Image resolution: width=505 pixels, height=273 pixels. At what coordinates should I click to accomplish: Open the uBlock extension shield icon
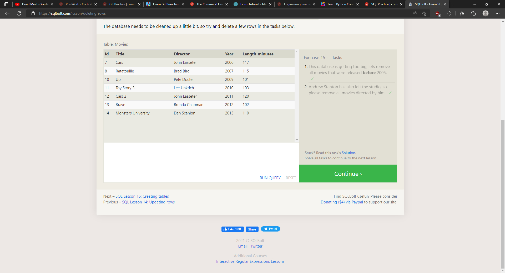pos(437,13)
